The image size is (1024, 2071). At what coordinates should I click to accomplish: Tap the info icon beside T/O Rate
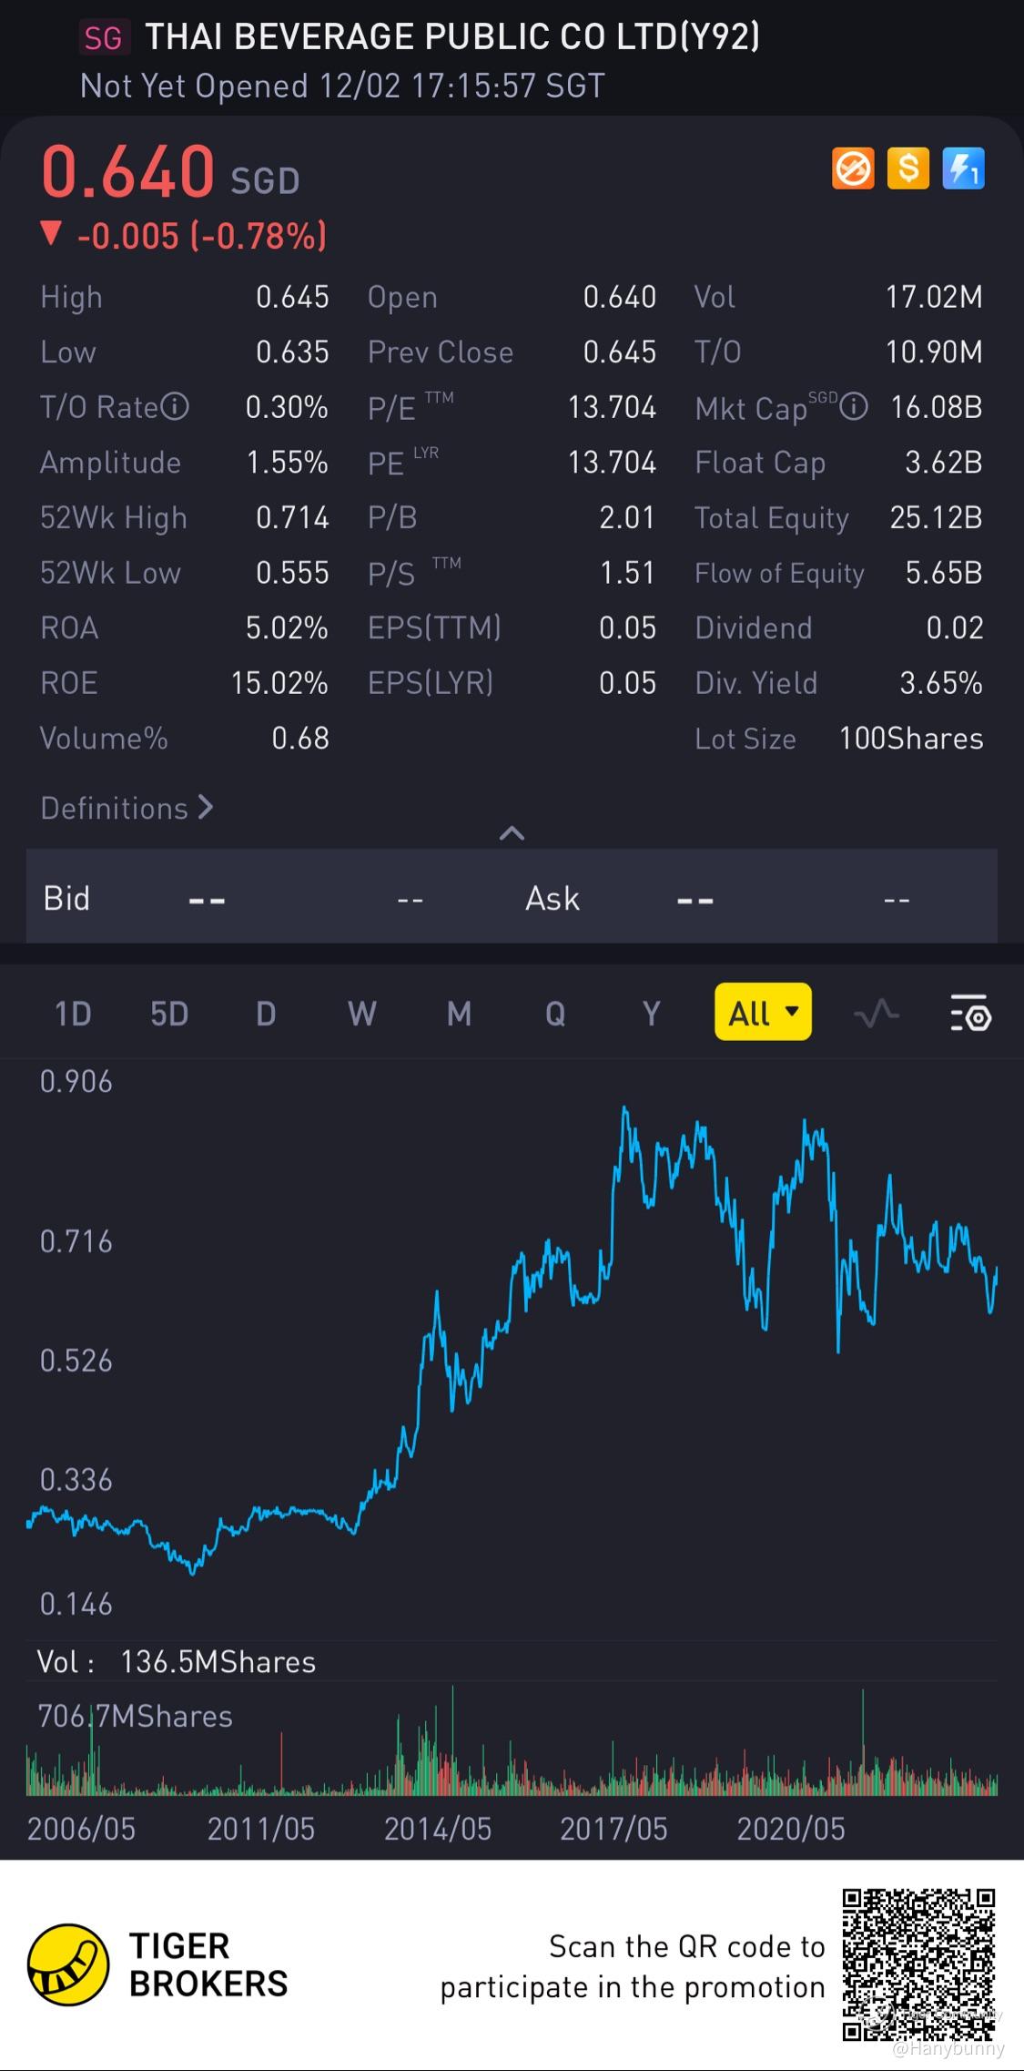(x=175, y=406)
